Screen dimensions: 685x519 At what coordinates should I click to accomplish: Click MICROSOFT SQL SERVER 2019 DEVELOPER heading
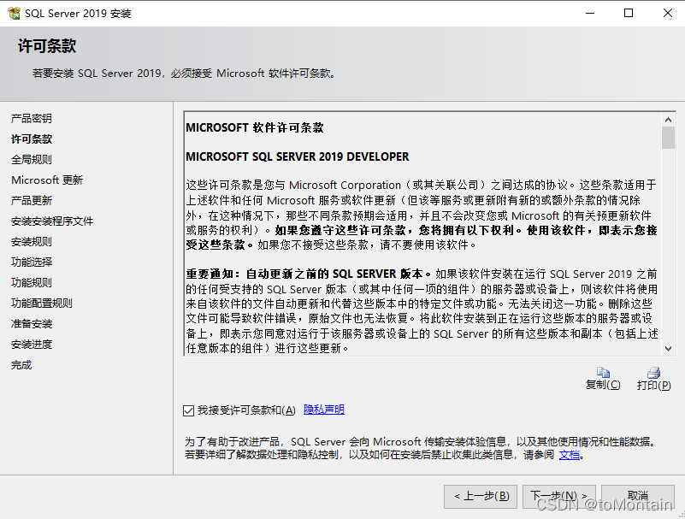tap(298, 156)
